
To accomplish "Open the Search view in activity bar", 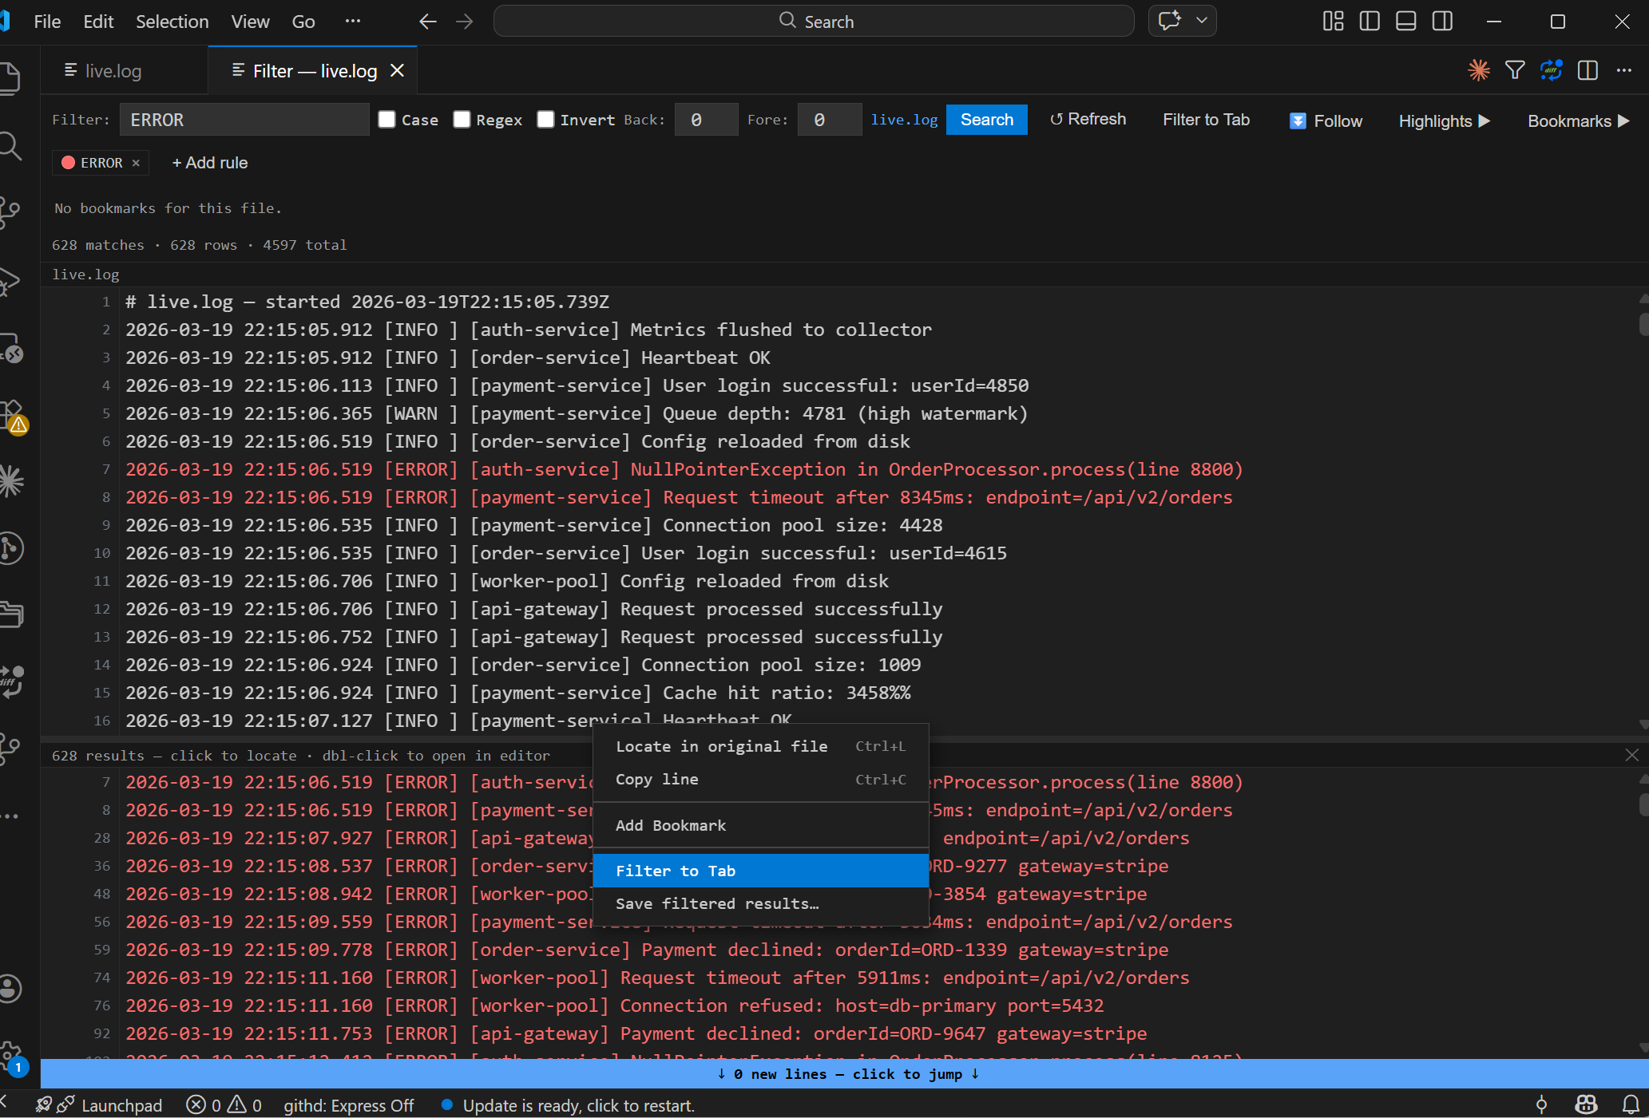I will [10, 146].
